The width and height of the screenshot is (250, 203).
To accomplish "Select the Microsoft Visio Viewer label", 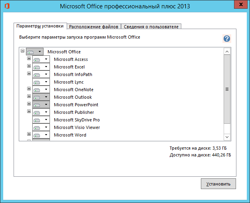I will [77, 127].
